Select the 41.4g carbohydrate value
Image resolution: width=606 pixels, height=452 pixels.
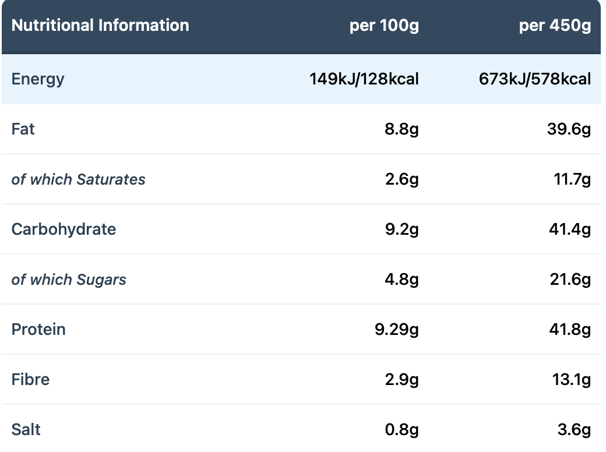click(x=570, y=230)
